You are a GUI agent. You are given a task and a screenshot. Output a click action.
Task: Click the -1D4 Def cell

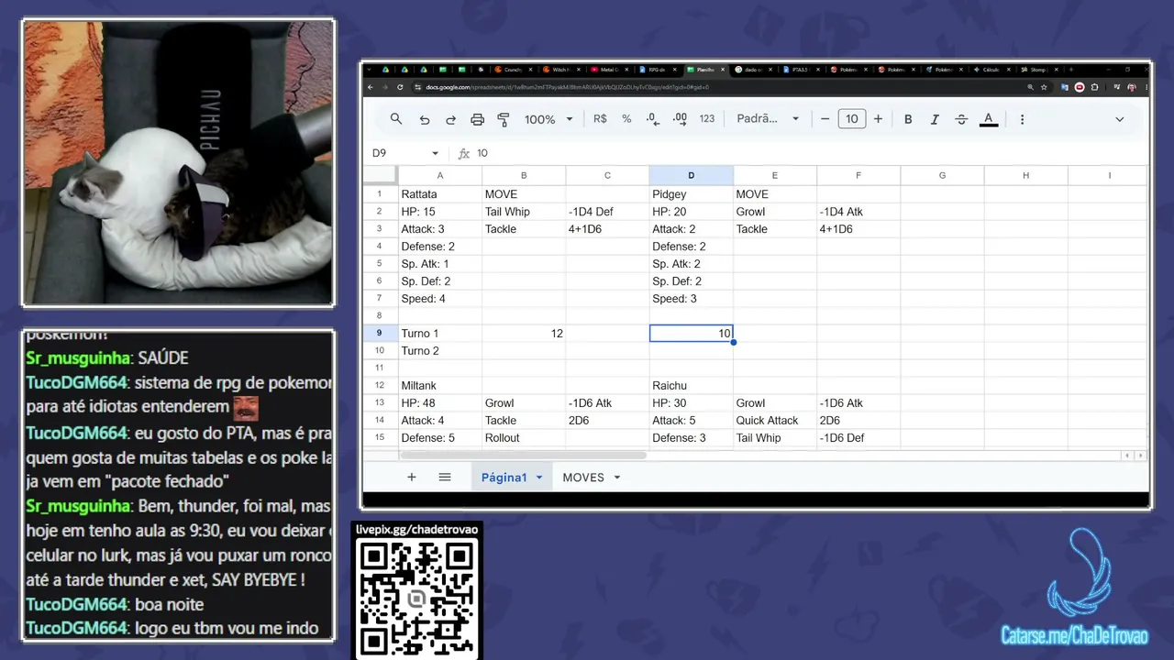607,212
